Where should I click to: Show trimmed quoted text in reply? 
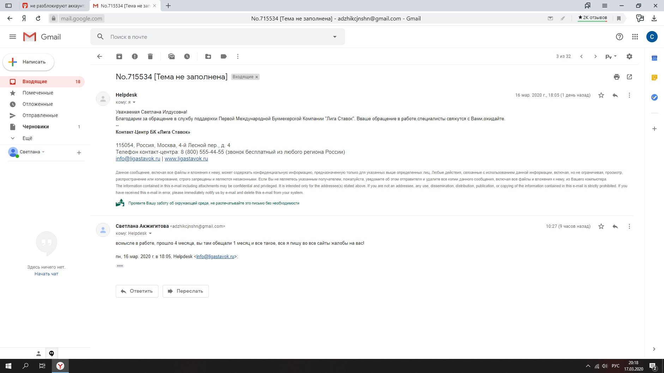pos(120,266)
